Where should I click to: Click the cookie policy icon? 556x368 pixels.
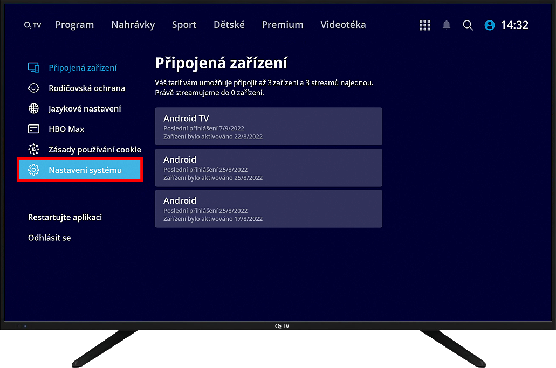click(x=33, y=150)
